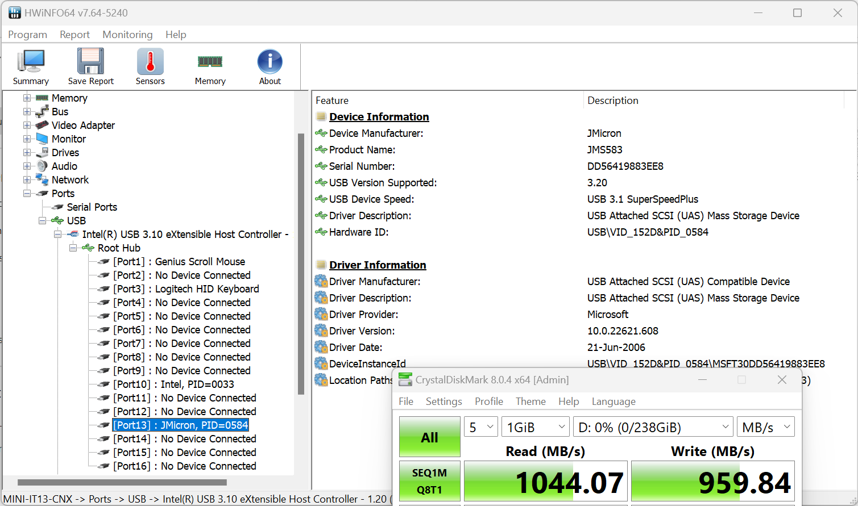The width and height of the screenshot is (858, 506).
Task: Click the Memory tree node icon
Action: [x=42, y=98]
